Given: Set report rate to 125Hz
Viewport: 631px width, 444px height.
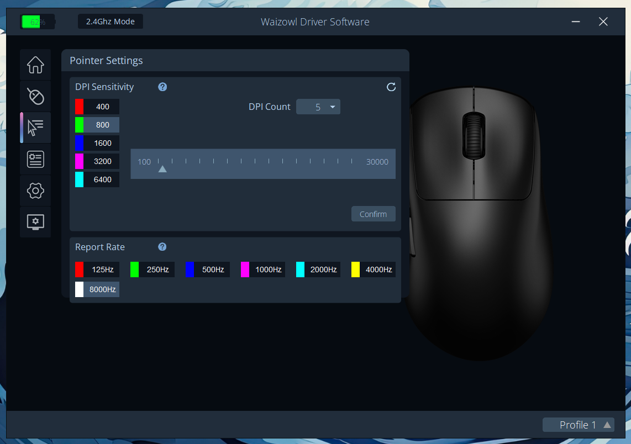Looking at the screenshot, I should (97, 269).
